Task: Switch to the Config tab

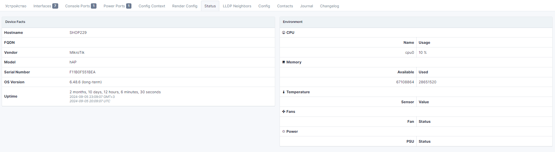Action: 264,6
